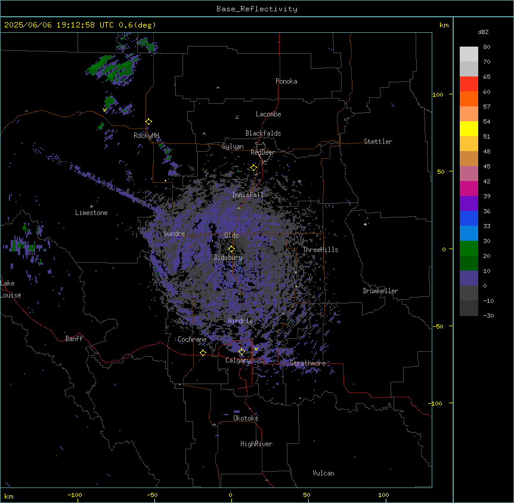Select the Innisfail city label
The image size is (514, 503).
[247, 195]
